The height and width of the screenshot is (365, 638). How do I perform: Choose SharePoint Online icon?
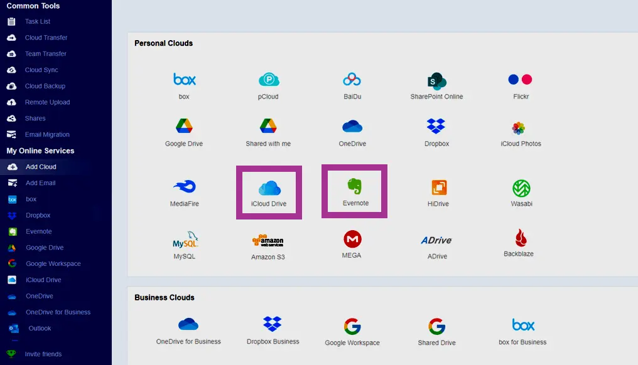[x=436, y=81]
